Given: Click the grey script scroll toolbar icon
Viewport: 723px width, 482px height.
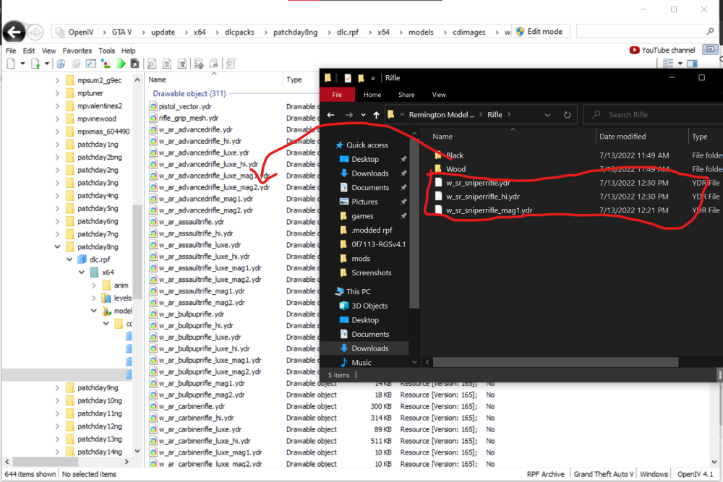Looking at the screenshot, I should click(231, 64).
